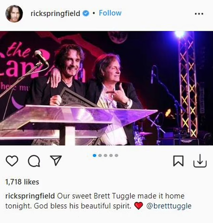The height and width of the screenshot is (223, 213).
Task: Jump to the fifth carousel dot
Action: point(116,155)
